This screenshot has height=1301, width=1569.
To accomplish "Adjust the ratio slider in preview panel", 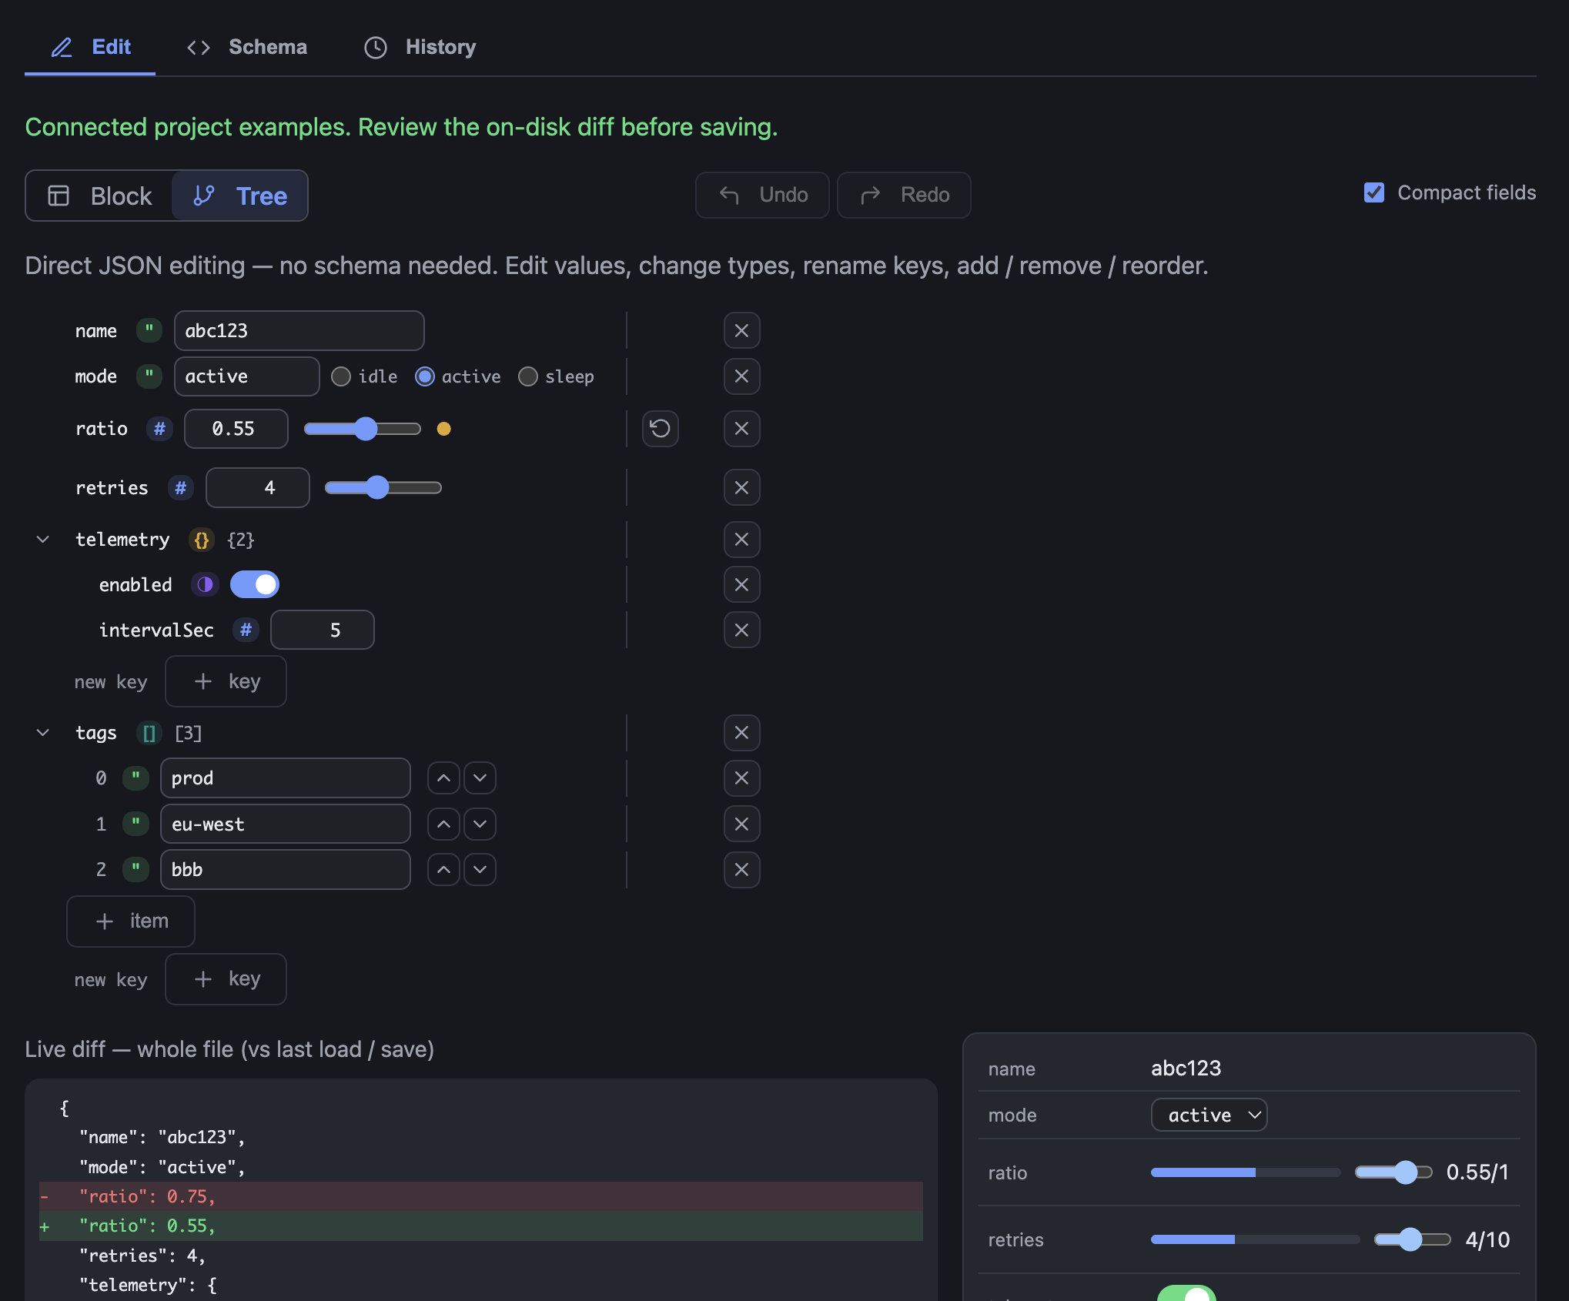I will tap(1393, 1172).
